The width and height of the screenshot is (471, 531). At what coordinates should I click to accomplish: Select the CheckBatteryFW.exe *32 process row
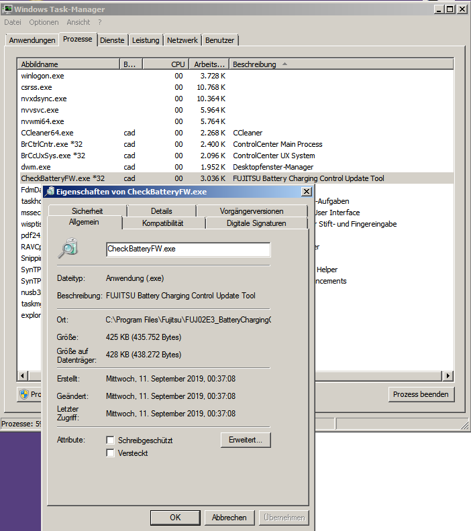(x=235, y=178)
